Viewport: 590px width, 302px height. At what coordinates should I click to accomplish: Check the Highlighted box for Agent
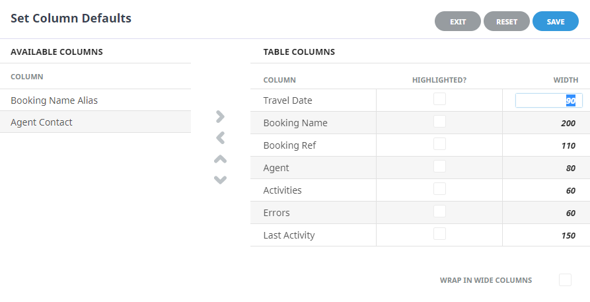click(x=439, y=167)
